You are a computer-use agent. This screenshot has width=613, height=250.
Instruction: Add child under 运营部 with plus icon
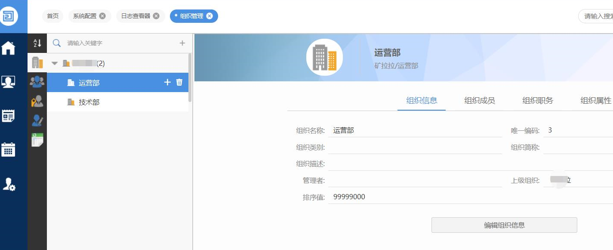click(167, 82)
